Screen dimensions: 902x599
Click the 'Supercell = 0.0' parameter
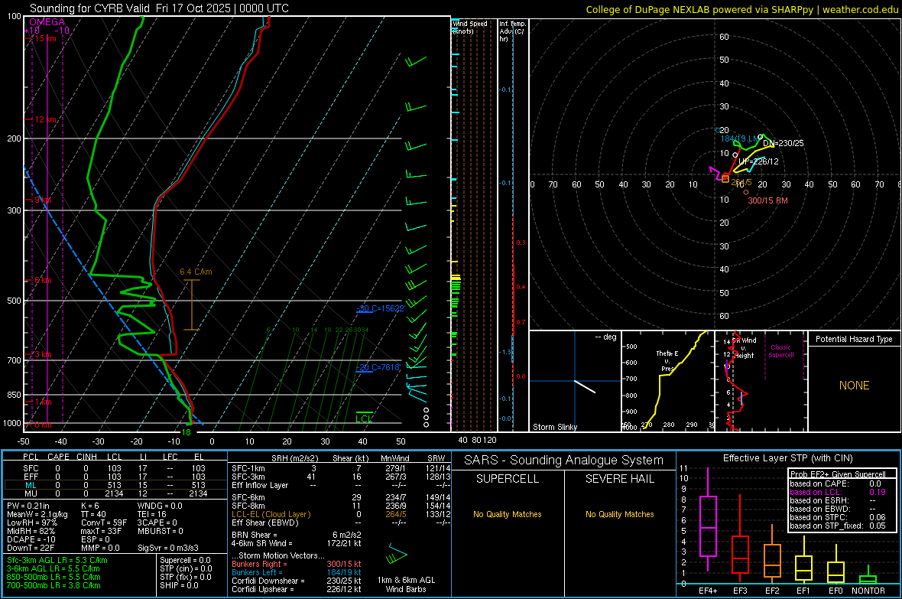coord(185,561)
